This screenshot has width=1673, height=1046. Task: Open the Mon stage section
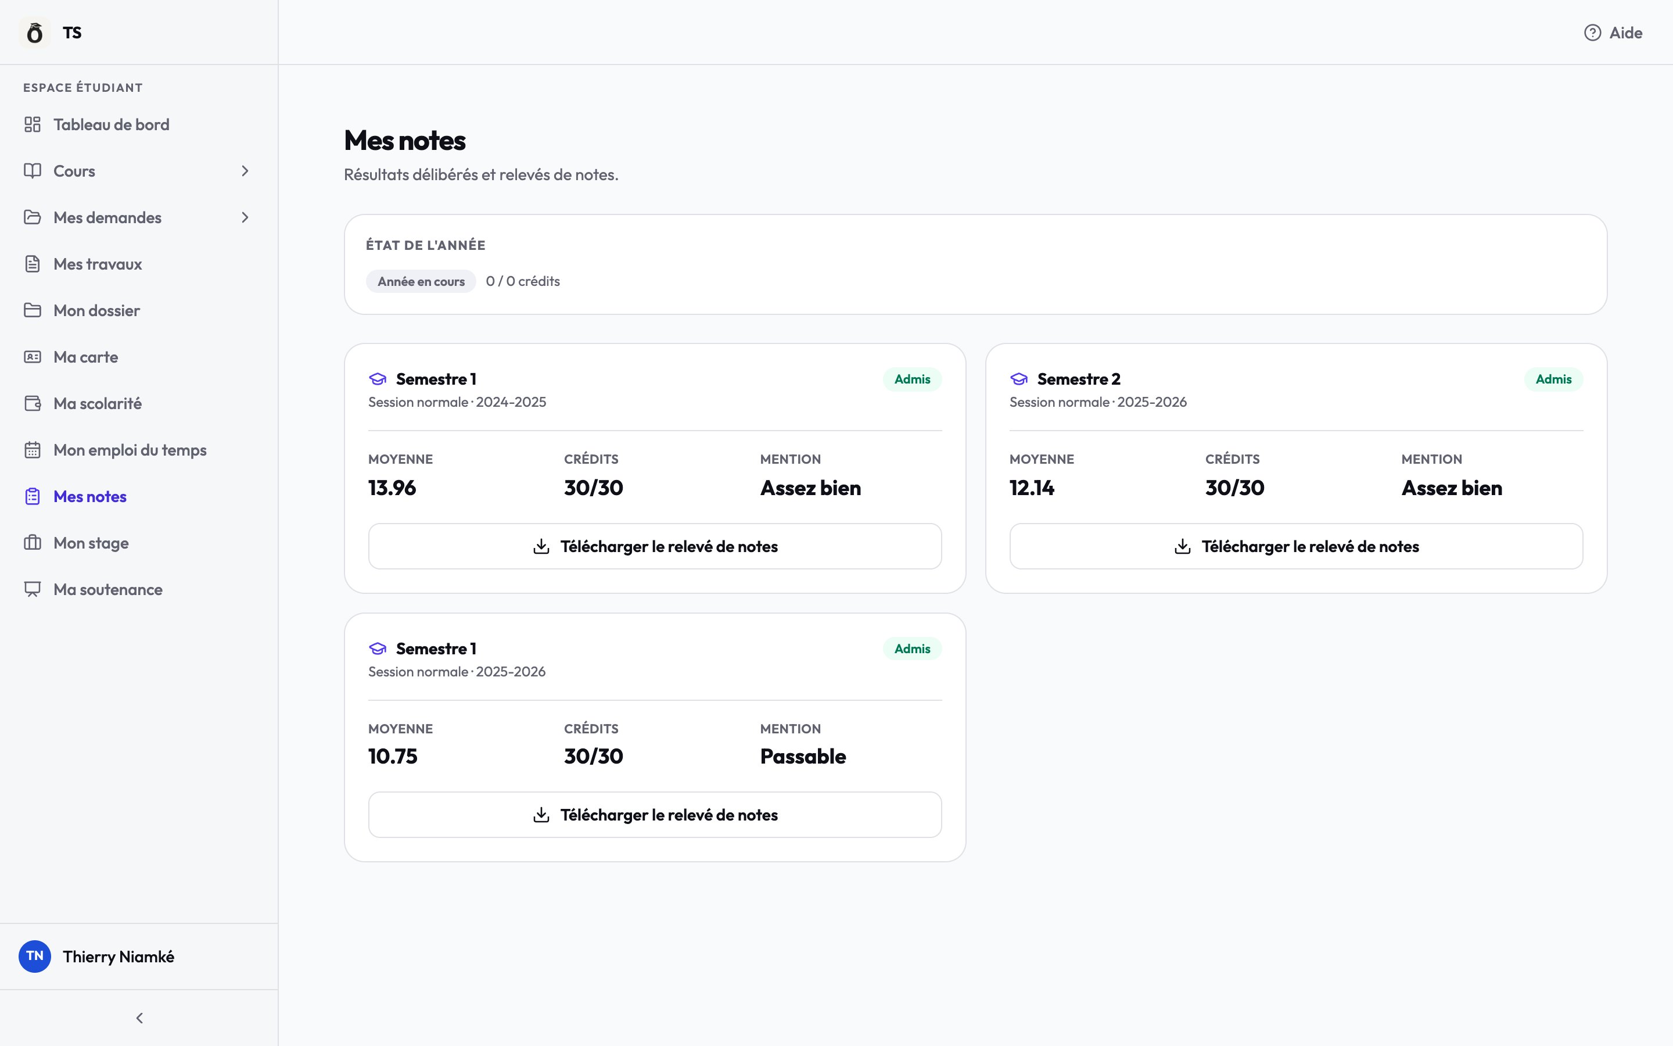[139, 542]
